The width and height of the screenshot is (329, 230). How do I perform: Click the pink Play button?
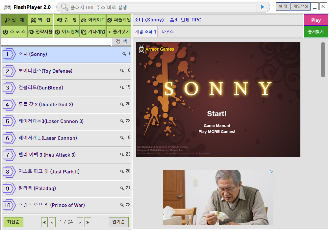pos(316,20)
